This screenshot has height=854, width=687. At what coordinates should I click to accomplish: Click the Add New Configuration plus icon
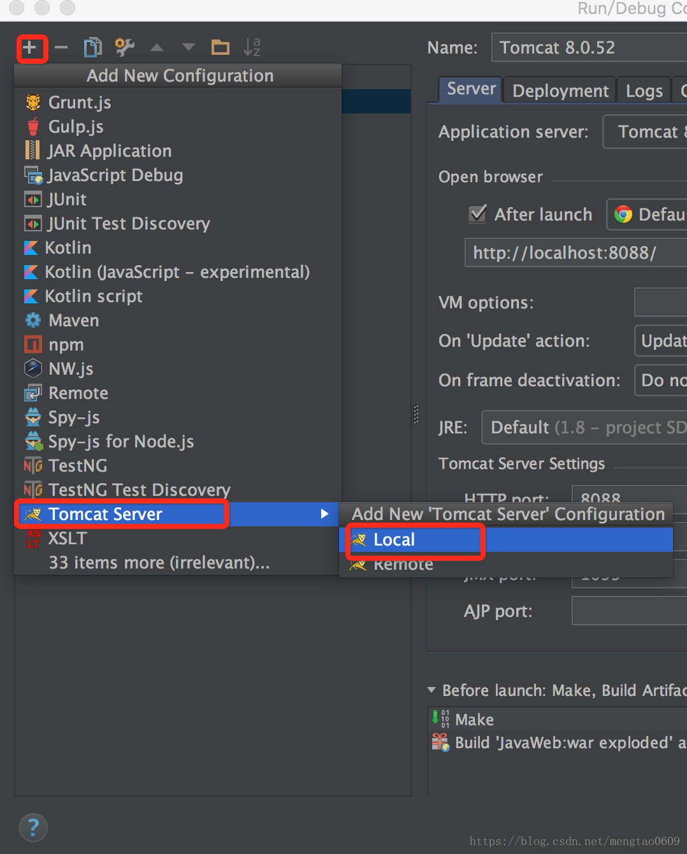[x=30, y=47]
